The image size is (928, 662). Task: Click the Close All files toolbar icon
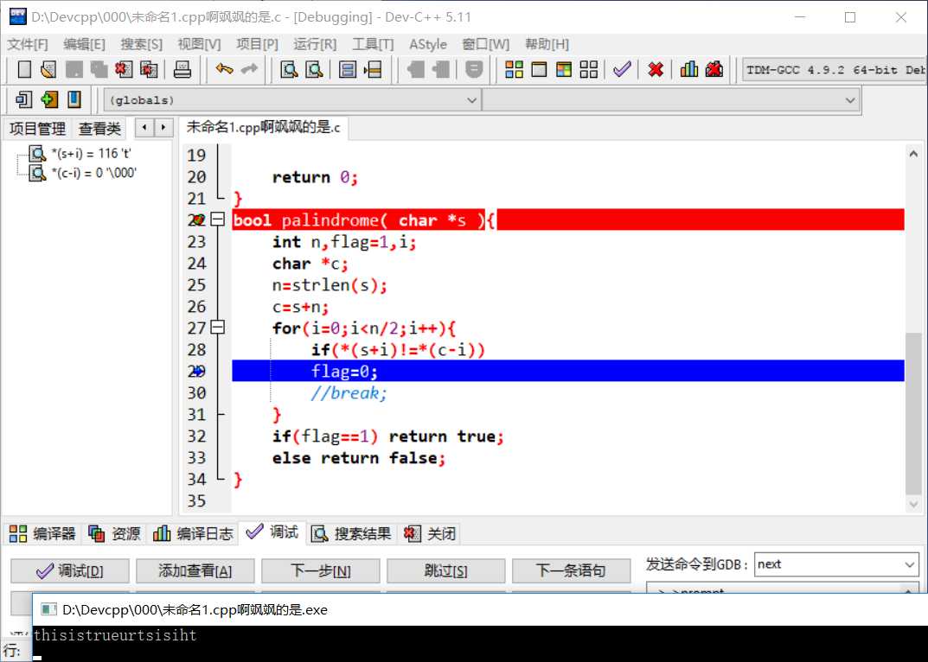(x=149, y=70)
